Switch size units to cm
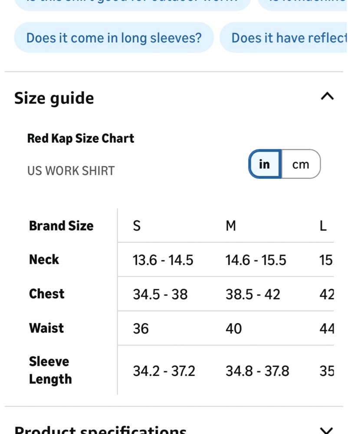Screen dimensions: 348x434 pos(301,164)
